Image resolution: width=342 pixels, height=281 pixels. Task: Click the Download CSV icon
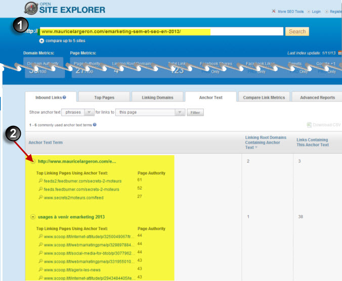[x=309, y=125]
